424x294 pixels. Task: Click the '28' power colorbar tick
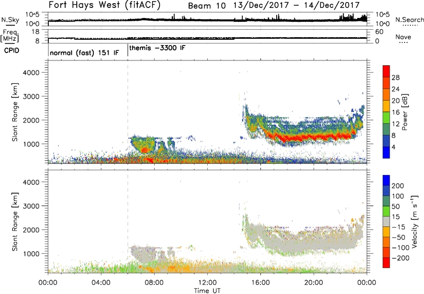(x=395, y=77)
